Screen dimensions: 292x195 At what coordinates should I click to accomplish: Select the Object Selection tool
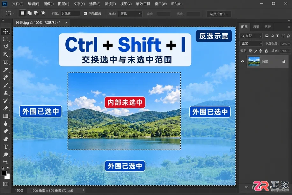coord(6,55)
